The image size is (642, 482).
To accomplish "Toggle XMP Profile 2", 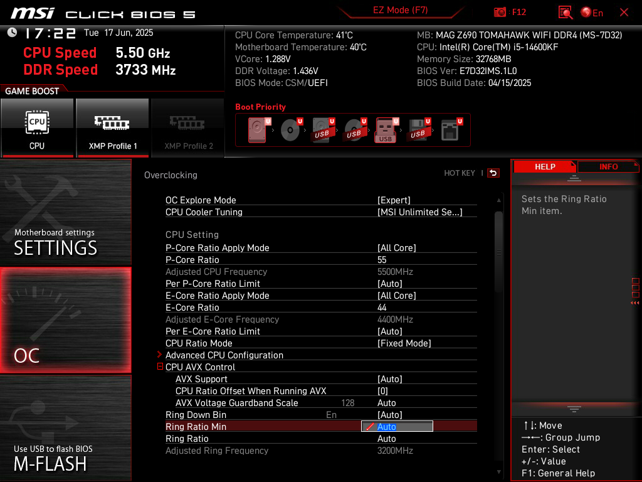I will pos(188,128).
